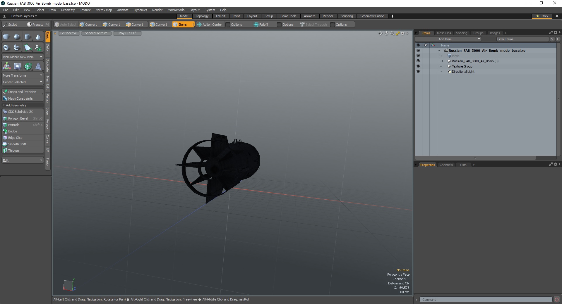
Task: Switch to the Topology layout tab
Action: pos(202,16)
